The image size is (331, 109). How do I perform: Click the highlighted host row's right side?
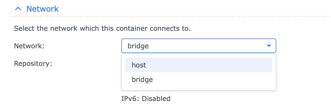click(x=245, y=65)
